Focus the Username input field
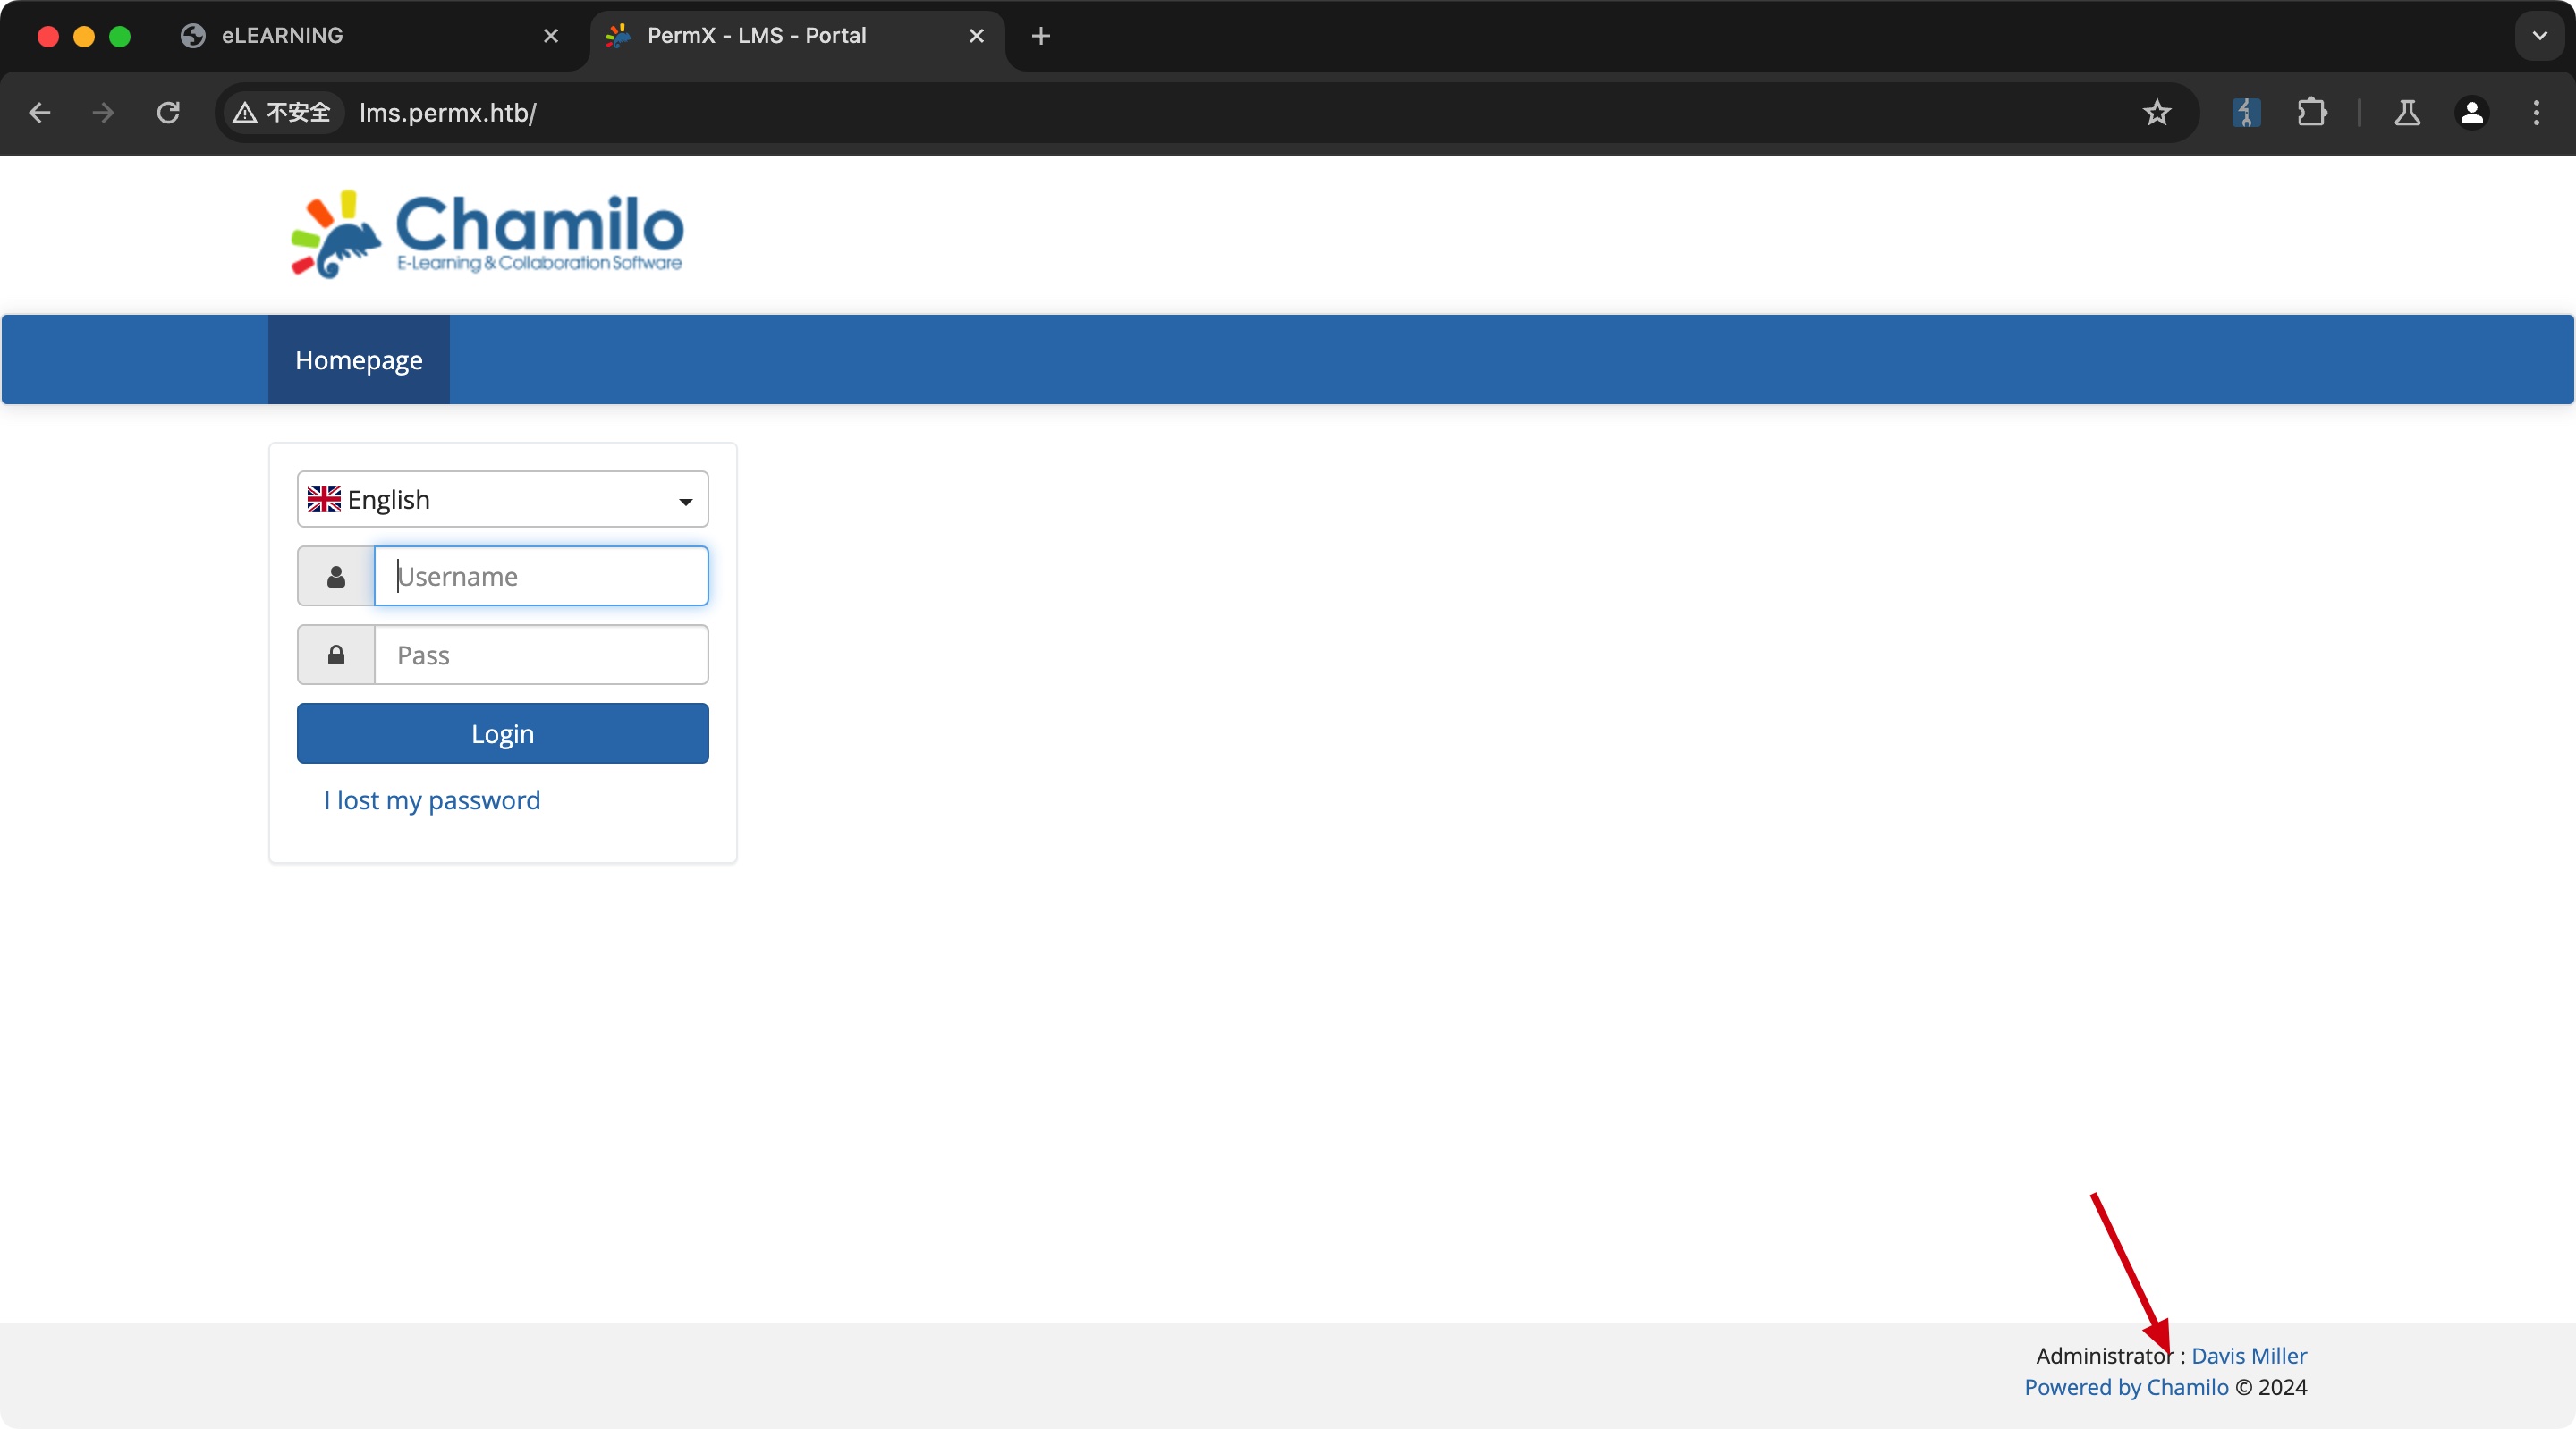This screenshot has height=1429, width=2576. tap(541, 576)
